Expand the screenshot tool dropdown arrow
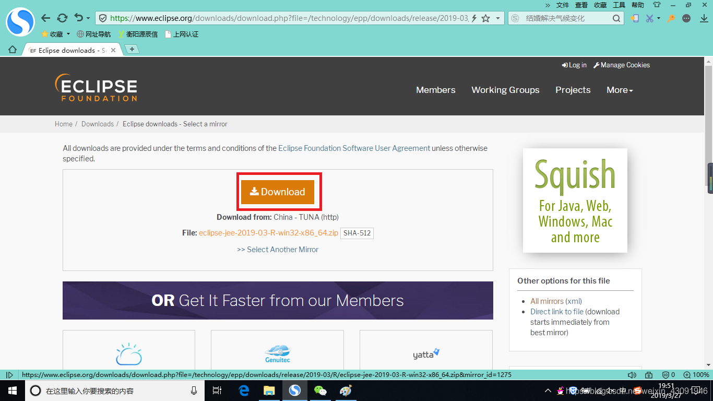713x401 pixels. coord(659,18)
